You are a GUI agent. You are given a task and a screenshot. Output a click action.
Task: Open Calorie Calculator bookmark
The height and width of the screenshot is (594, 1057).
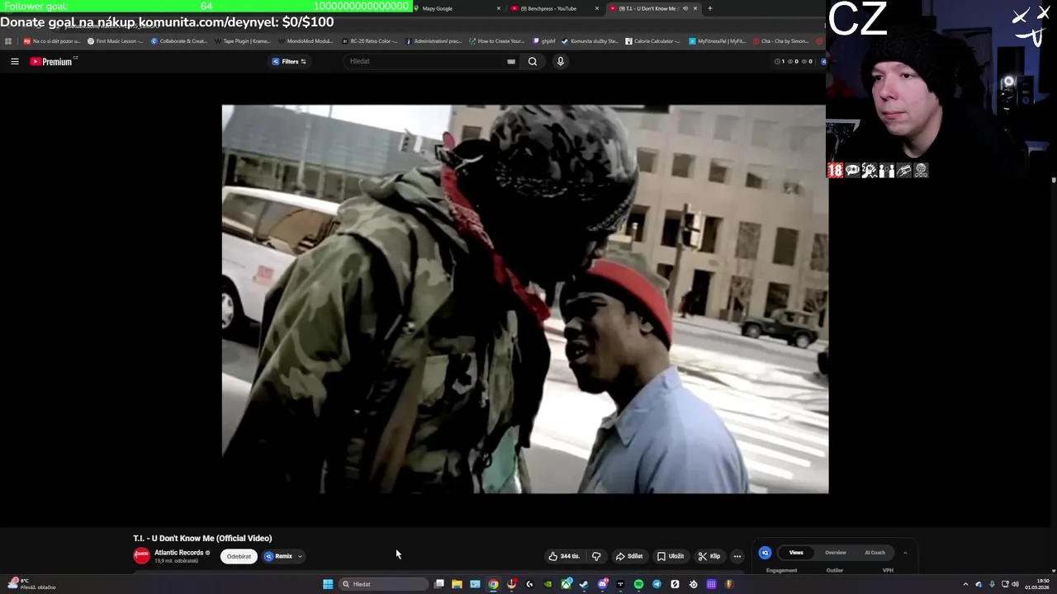tap(652, 40)
